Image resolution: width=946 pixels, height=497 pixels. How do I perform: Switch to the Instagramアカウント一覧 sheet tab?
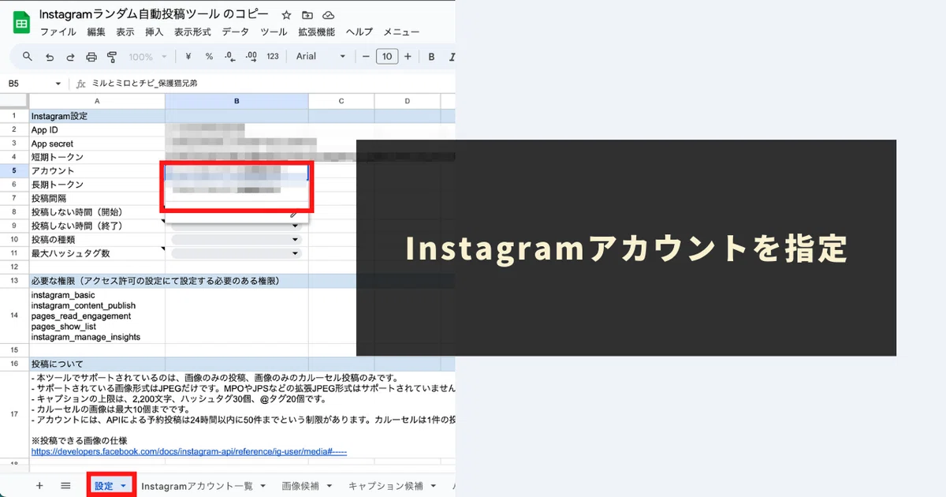coord(197,486)
